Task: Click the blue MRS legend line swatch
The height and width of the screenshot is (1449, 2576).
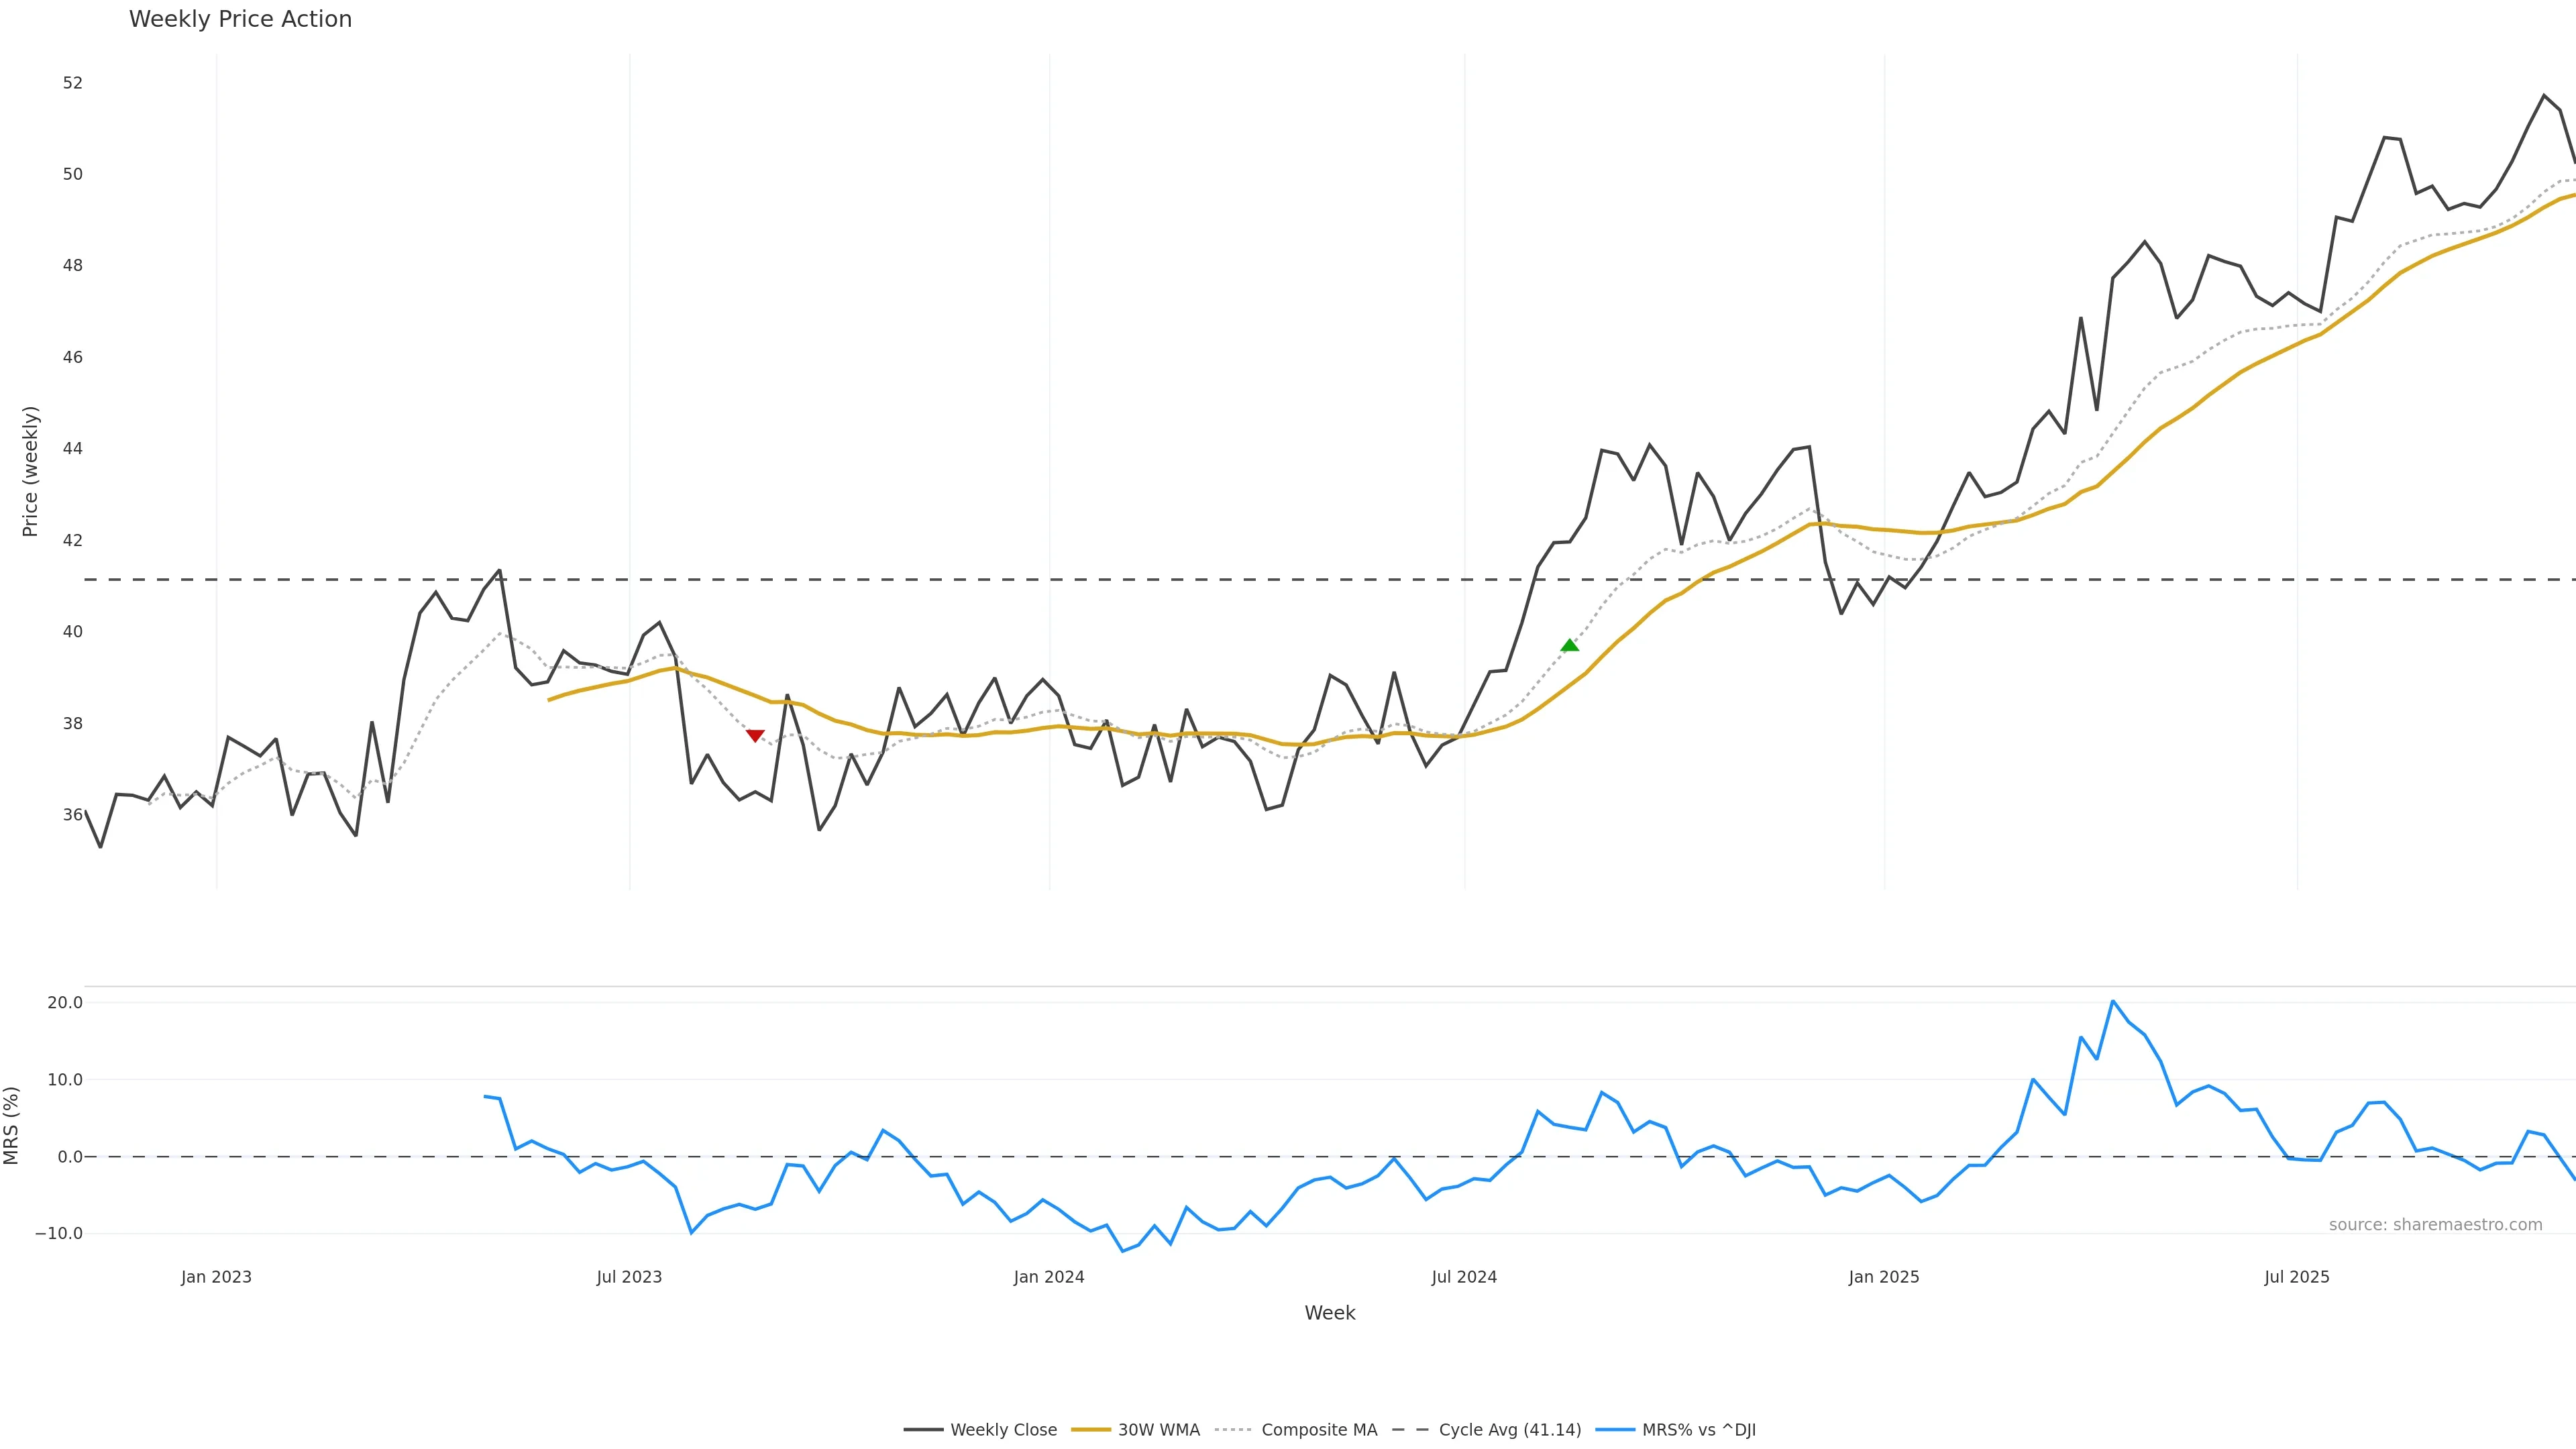Action: point(1615,1430)
